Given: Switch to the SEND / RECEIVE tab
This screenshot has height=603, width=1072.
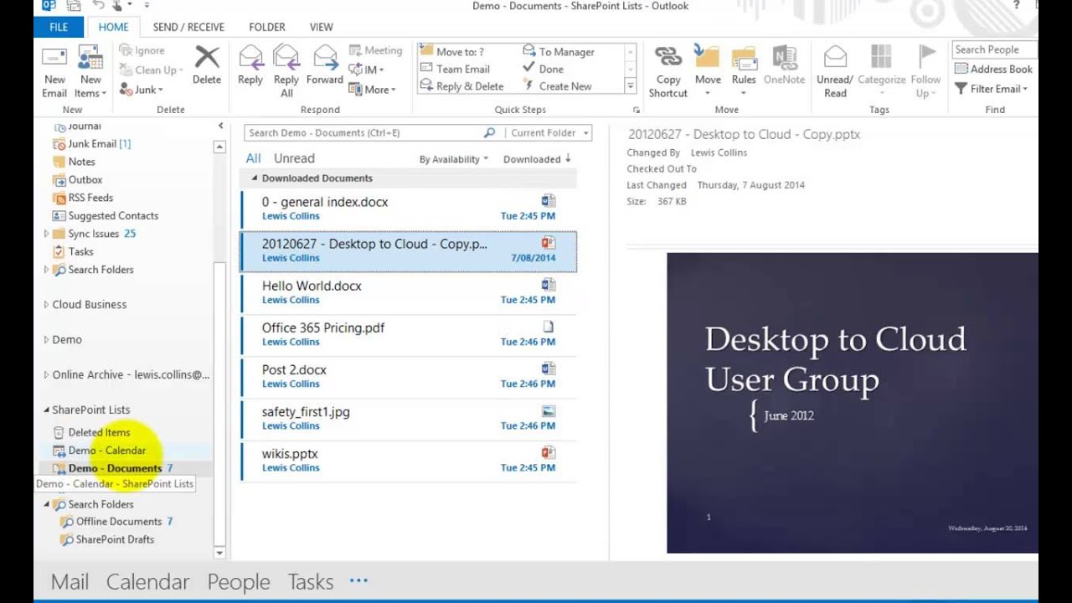Looking at the screenshot, I should 188,27.
